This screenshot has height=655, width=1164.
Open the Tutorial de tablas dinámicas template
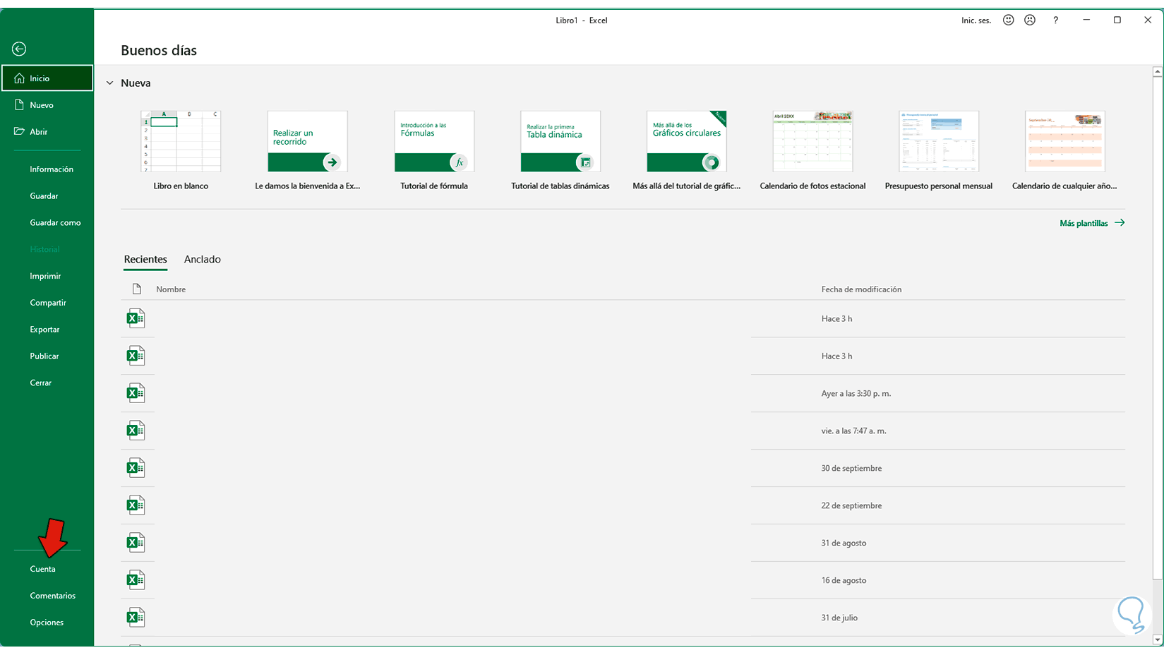pyautogui.click(x=560, y=150)
